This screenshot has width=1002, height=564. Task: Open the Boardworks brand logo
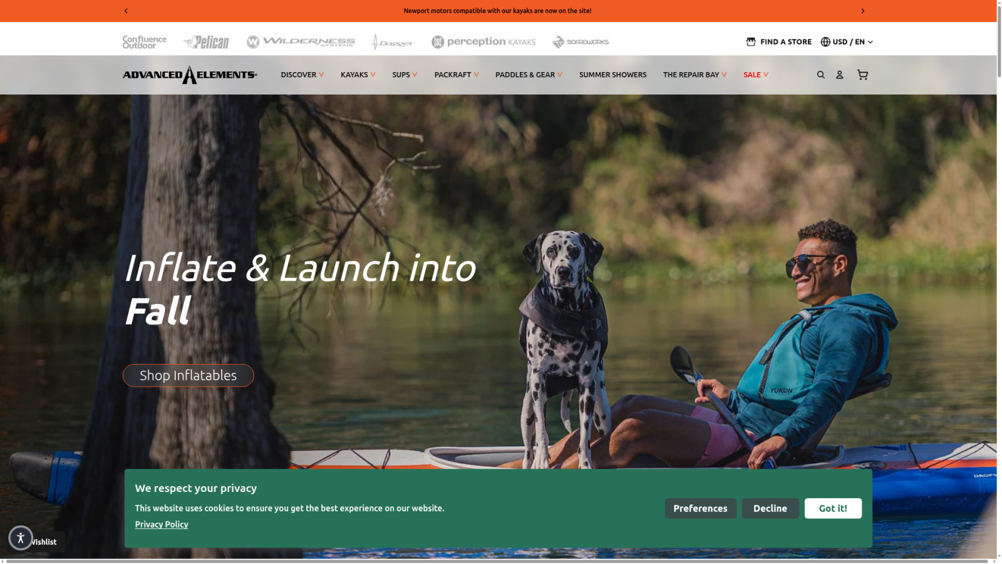(x=581, y=42)
